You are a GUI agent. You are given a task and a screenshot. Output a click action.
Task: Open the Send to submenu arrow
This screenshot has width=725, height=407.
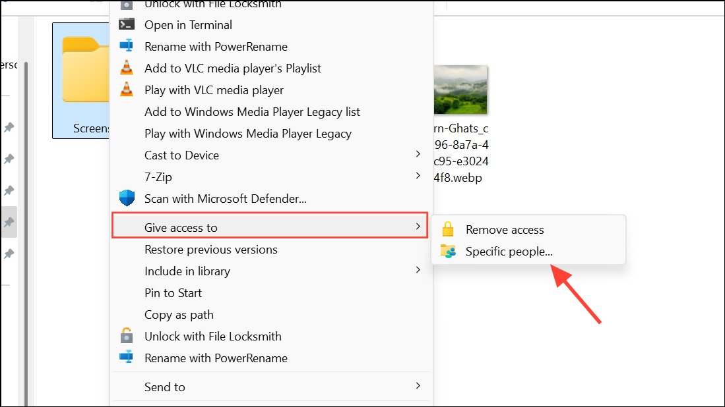tap(418, 386)
